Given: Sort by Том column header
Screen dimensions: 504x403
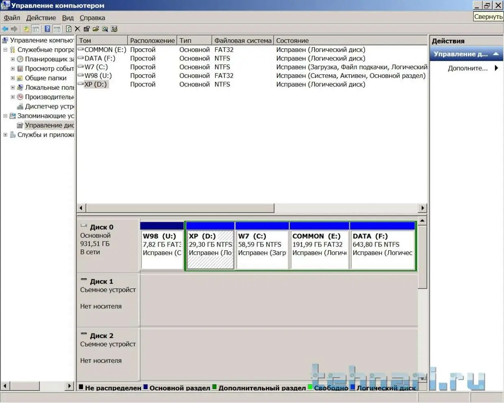Looking at the screenshot, I should point(102,41).
